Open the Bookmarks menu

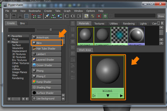coord(35,11)
